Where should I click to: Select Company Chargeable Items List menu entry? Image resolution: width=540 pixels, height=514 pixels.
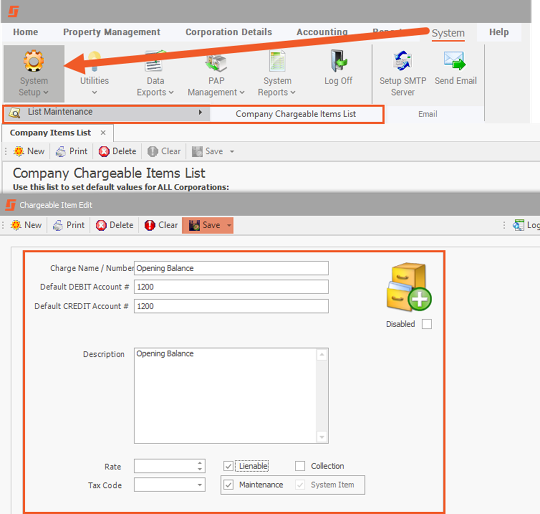pyautogui.click(x=296, y=114)
